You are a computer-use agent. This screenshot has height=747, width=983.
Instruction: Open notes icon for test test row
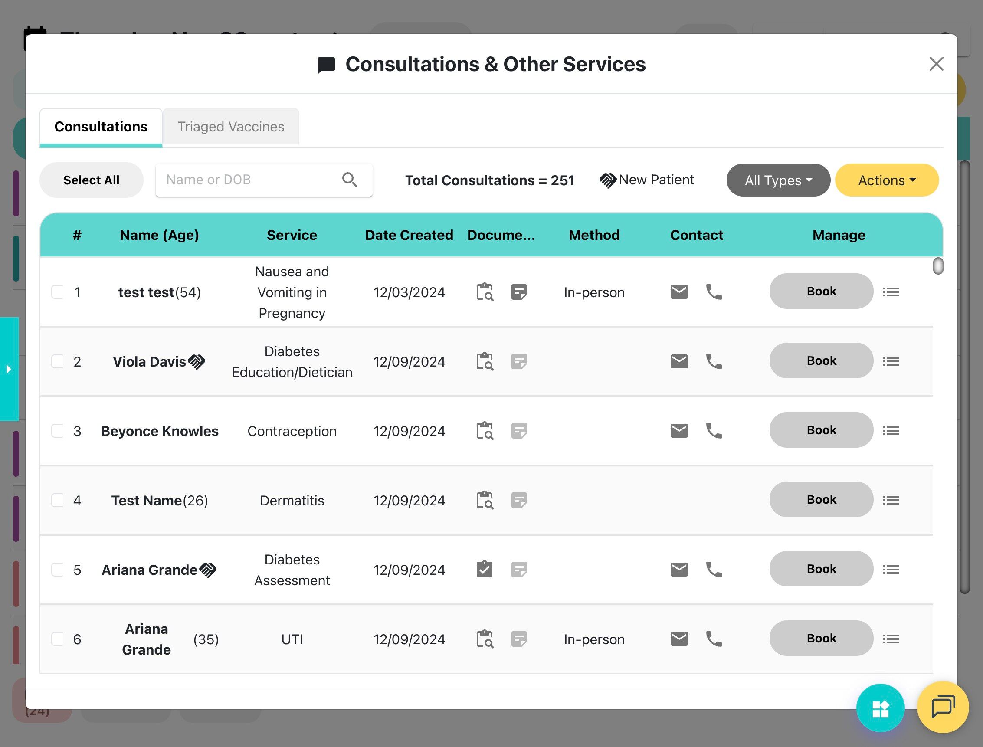click(519, 292)
